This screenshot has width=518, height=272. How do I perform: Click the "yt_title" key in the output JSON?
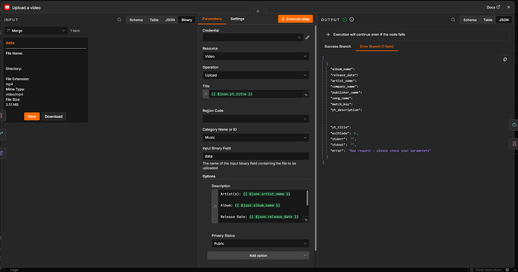click(340, 127)
